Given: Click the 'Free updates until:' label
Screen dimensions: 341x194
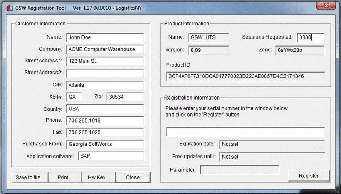Looking at the screenshot, I should click(x=194, y=156).
